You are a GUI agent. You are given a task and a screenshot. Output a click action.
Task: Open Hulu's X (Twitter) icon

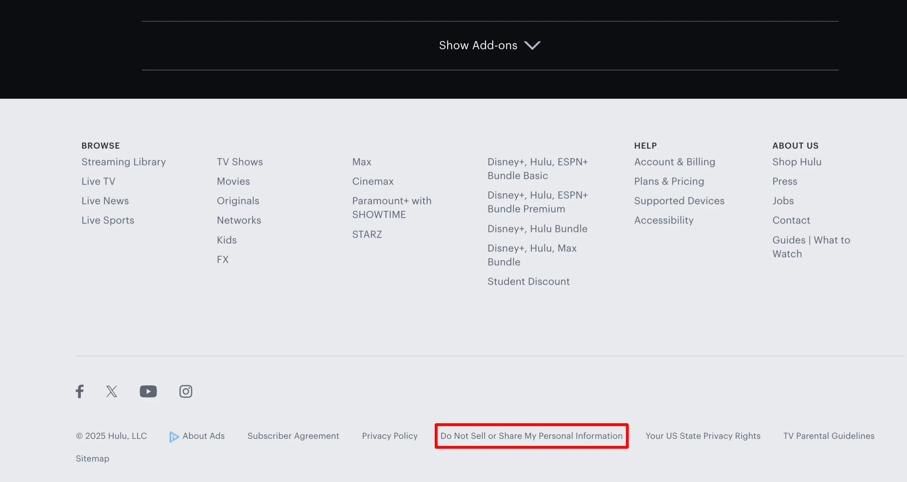coord(112,391)
